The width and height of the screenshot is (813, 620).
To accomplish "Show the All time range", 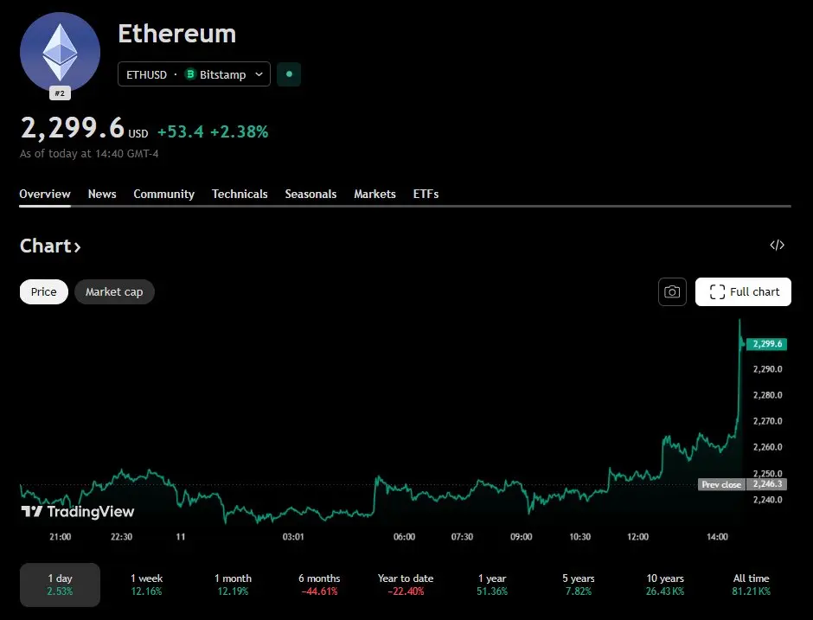I will tap(752, 585).
